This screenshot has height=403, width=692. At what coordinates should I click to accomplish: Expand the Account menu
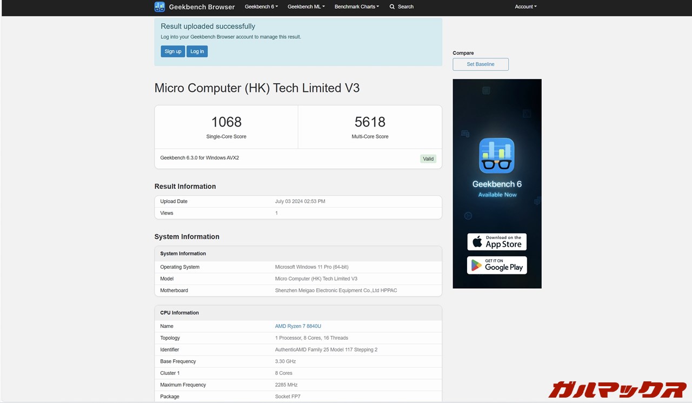click(525, 6)
